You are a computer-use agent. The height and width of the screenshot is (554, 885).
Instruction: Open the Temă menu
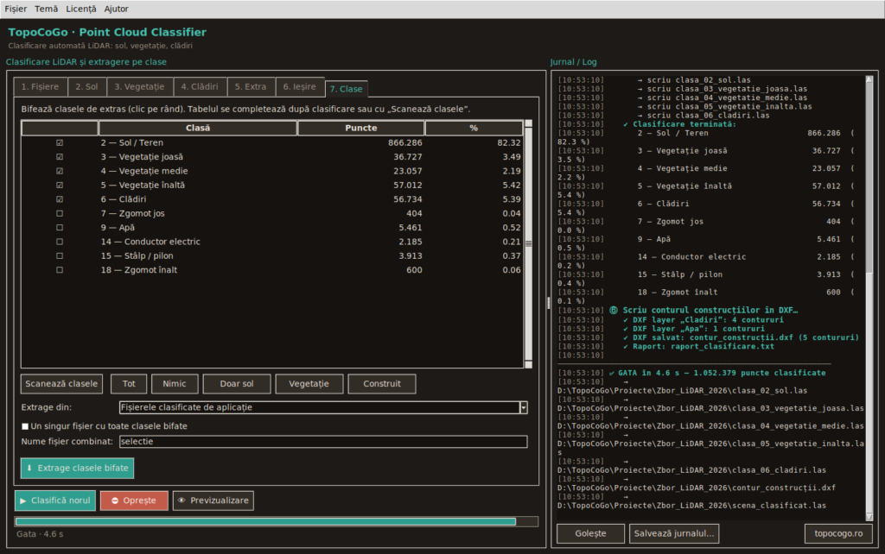47,9
